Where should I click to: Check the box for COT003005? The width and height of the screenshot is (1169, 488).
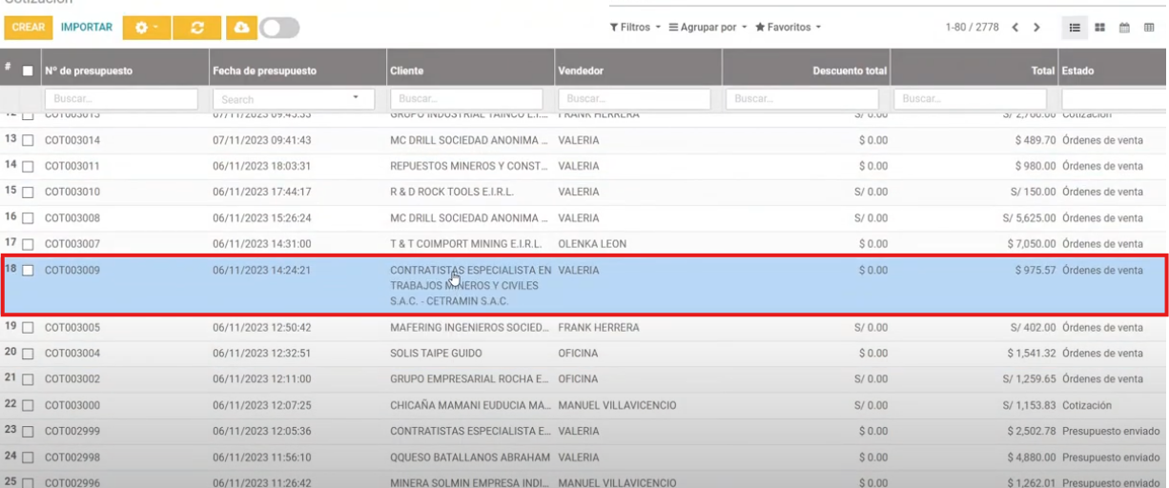pyautogui.click(x=28, y=328)
